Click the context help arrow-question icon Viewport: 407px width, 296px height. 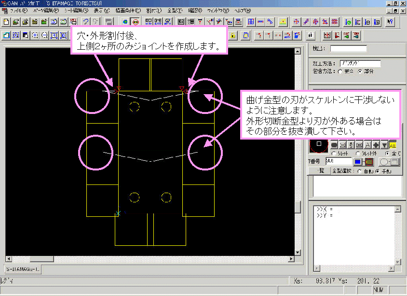[x=390, y=22]
